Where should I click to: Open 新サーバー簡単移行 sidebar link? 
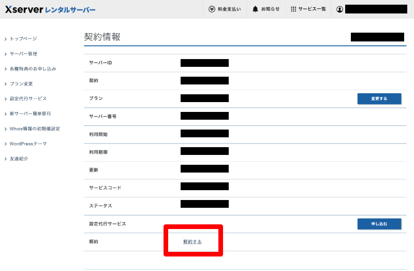[x=30, y=114]
